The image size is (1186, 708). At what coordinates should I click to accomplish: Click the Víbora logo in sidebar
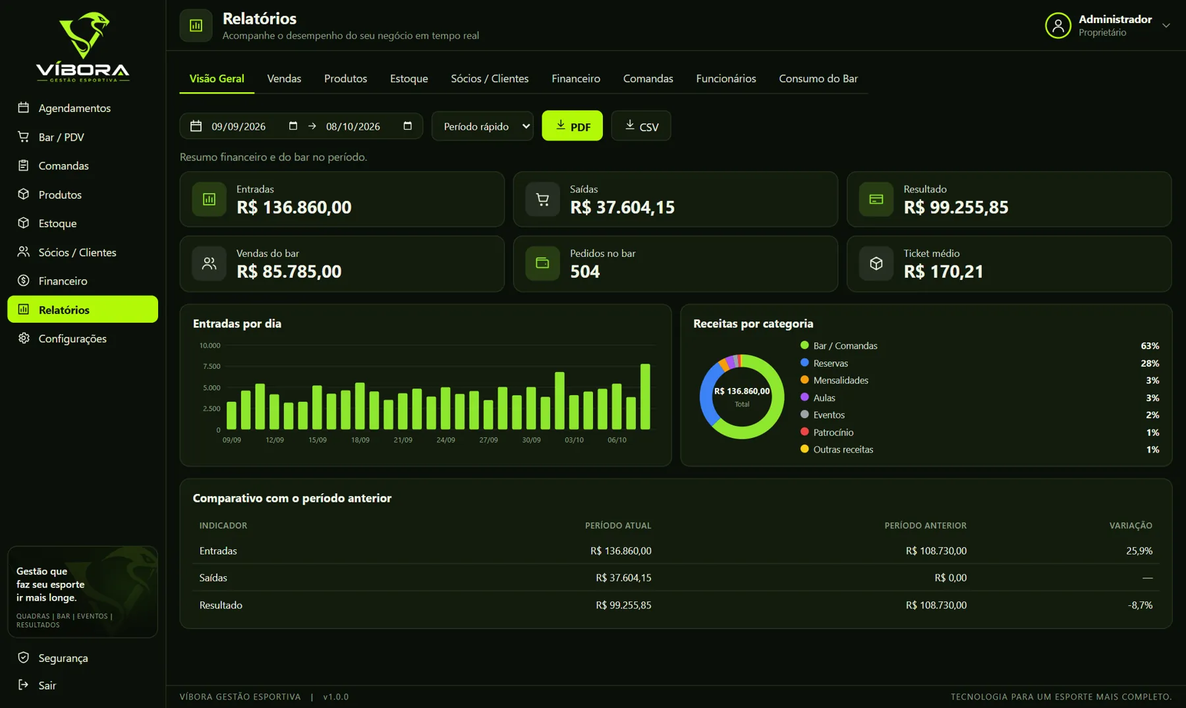point(82,46)
